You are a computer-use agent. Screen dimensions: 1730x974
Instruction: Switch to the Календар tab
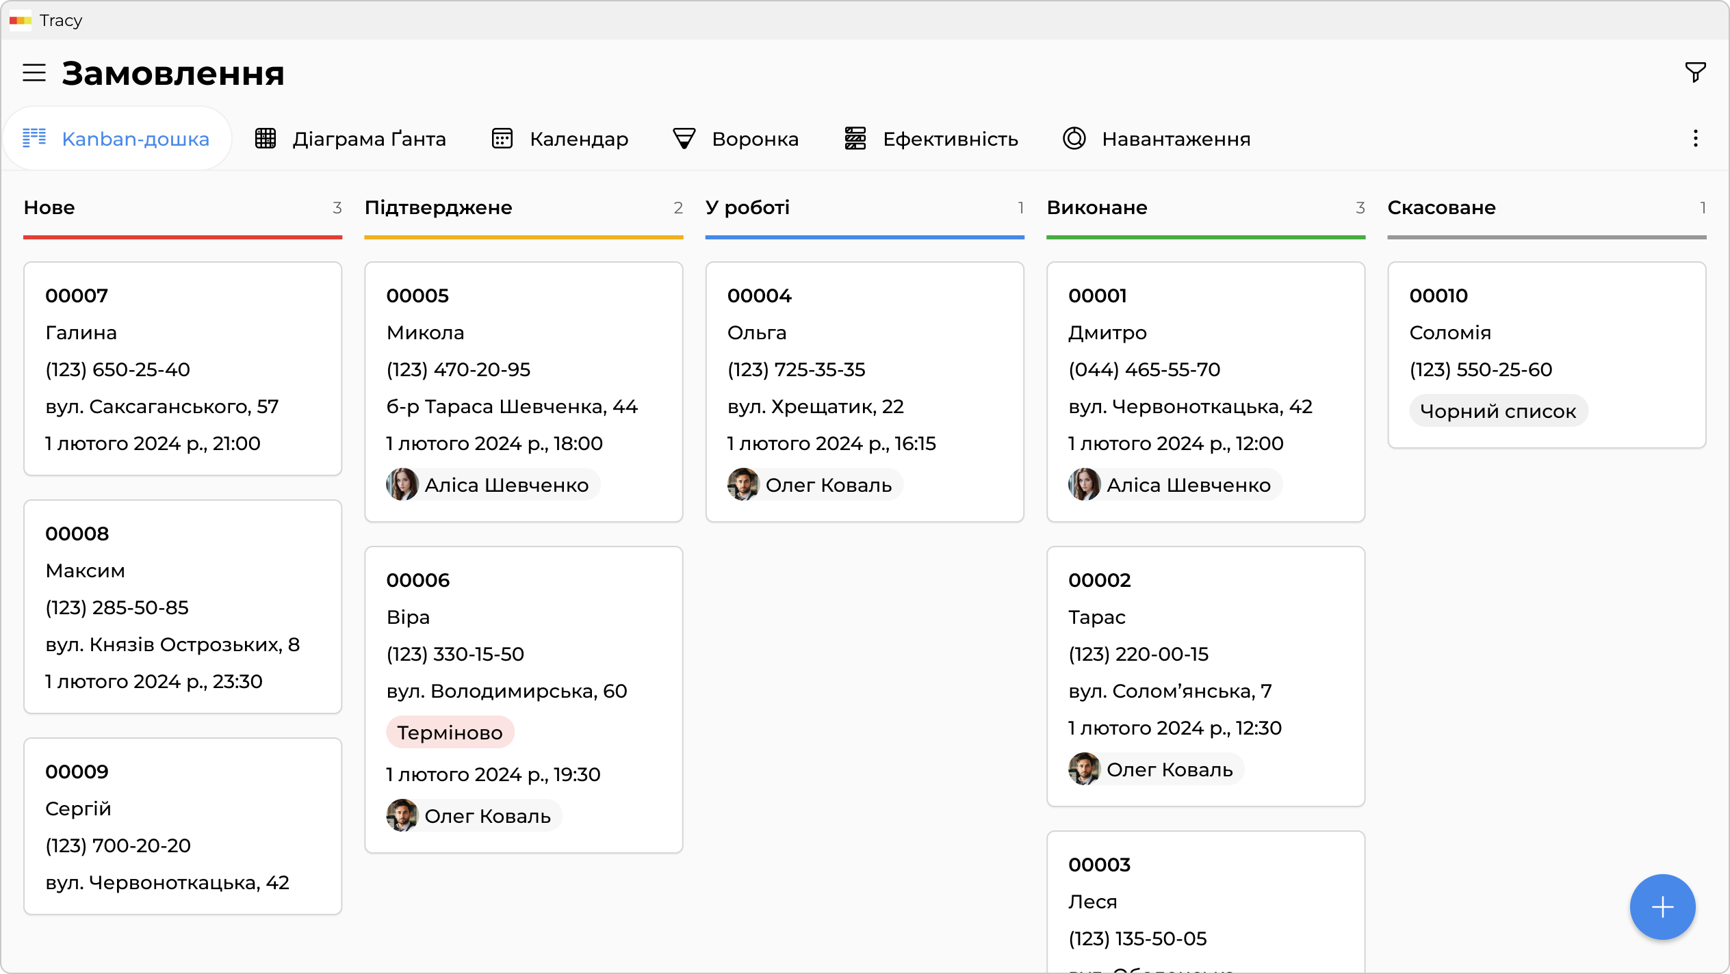point(578,139)
